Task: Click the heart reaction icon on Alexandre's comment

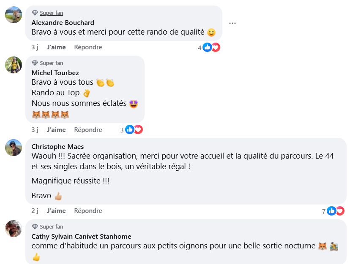Action: click(x=216, y=47)
